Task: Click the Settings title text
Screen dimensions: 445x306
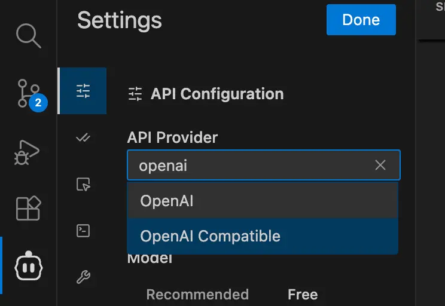Action: click(120, 21)
